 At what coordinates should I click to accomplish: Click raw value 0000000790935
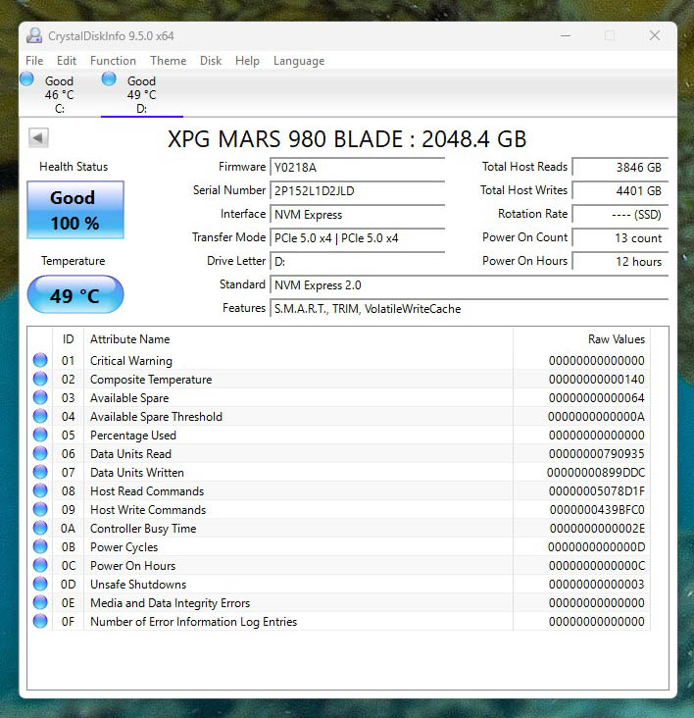tap(597, 454)
